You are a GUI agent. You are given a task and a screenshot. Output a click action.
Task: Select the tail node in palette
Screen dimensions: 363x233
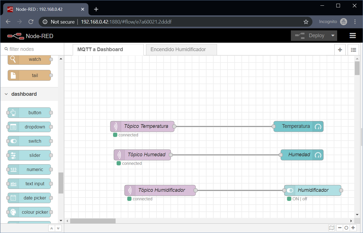click(29, 76)
